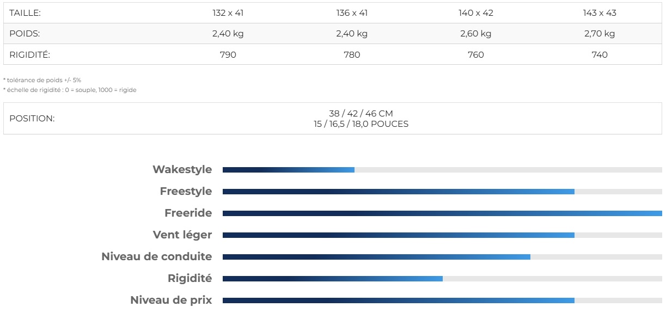Click the 740 rigidity value

tap(600, 54)
